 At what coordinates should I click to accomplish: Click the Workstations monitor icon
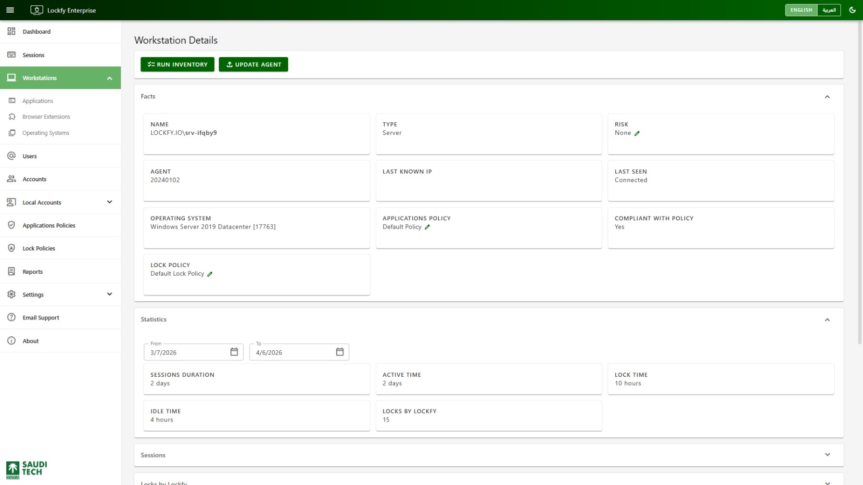[x=12, y=78]
